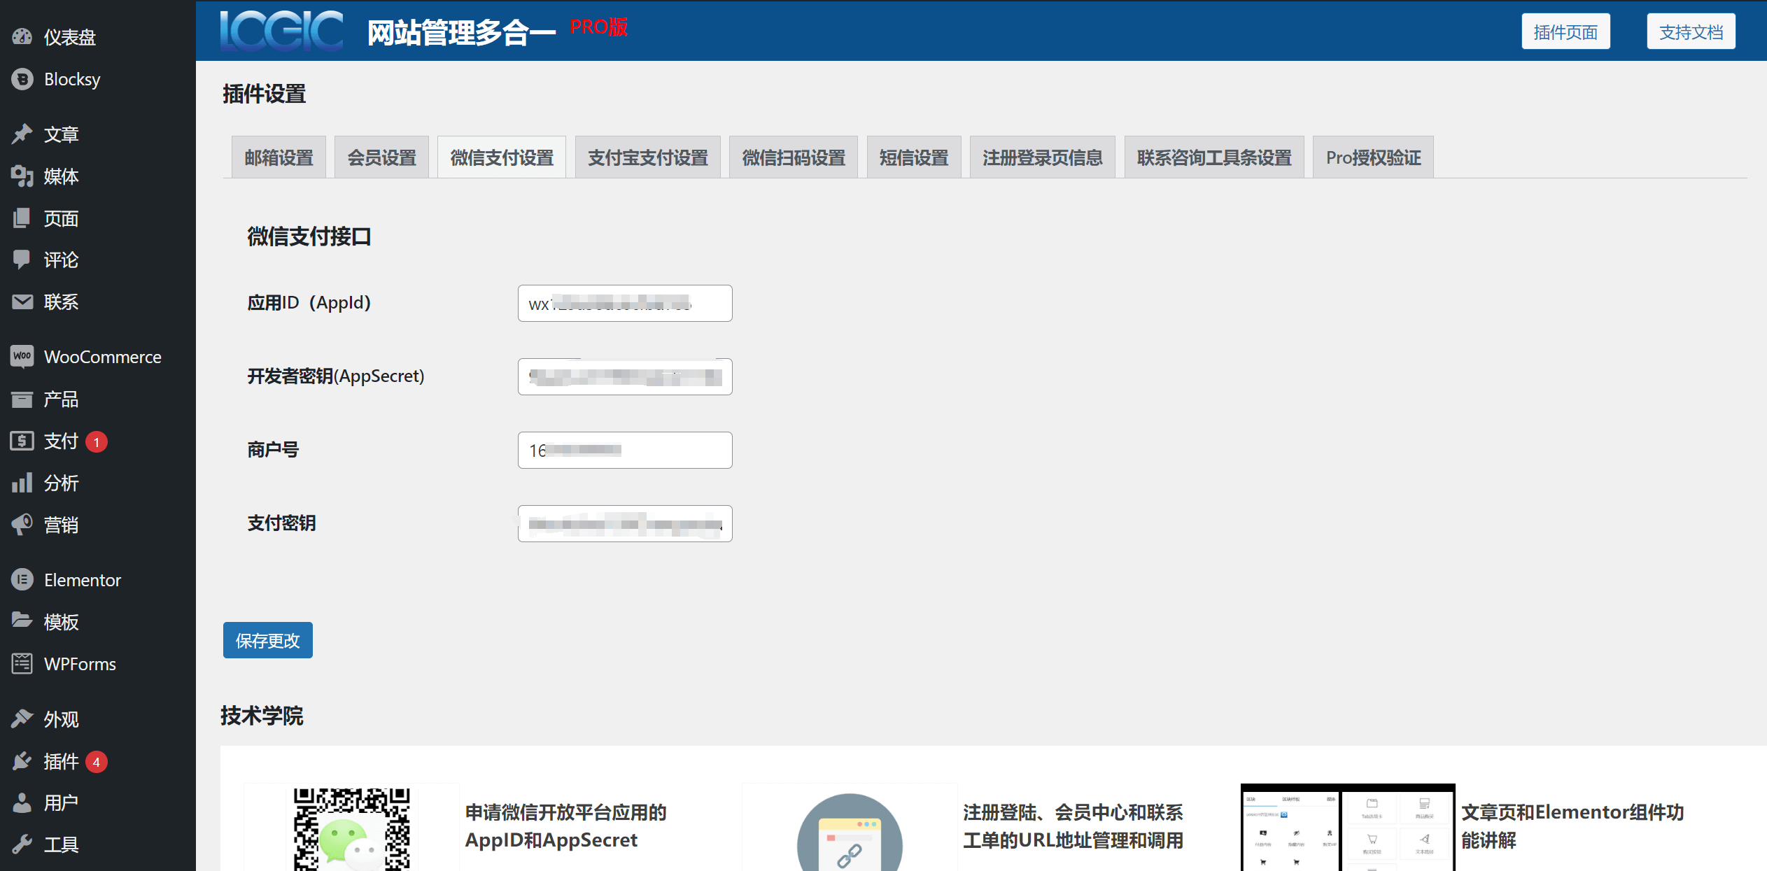Open the Pro授权验证 tab
Image resolution: width=1767 pixels, height=871 pixels.
(x=1373, y=157)
